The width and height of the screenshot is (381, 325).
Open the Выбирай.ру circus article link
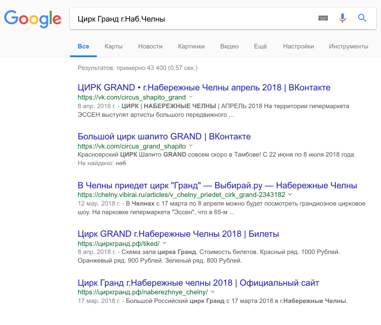[217, 186]
